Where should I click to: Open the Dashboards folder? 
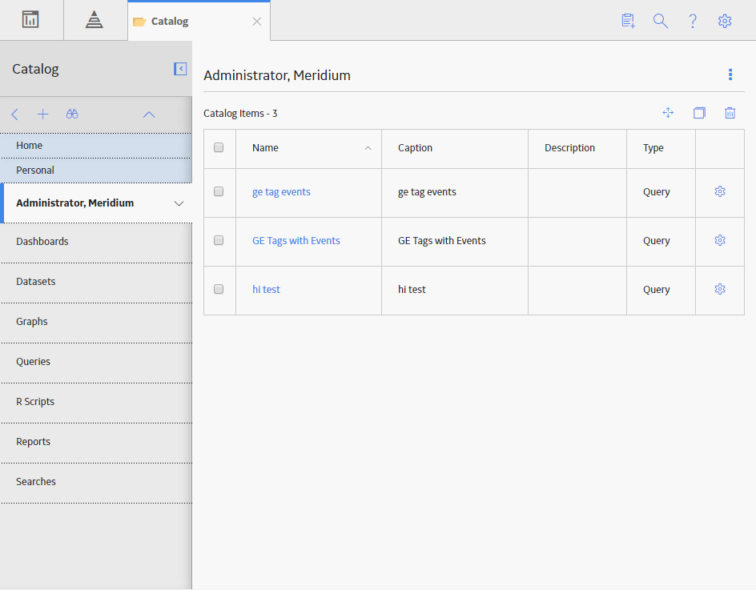coord(96,242)
